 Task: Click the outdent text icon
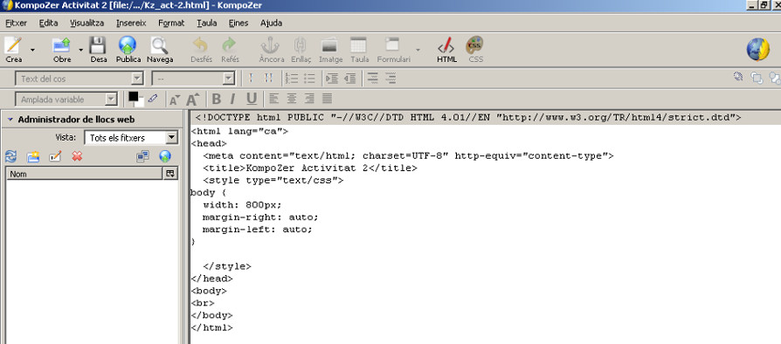point(349,79)
